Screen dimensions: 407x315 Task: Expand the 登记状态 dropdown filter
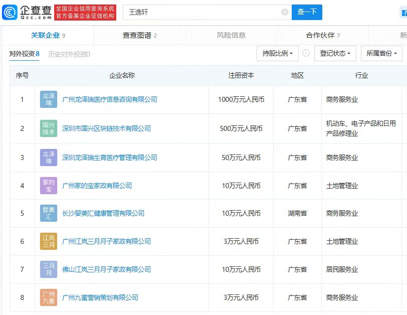click(x=335, y=53)
